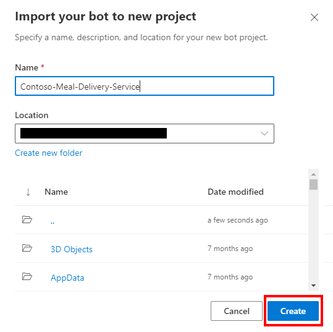Click Create new folder link

[49, 153]
